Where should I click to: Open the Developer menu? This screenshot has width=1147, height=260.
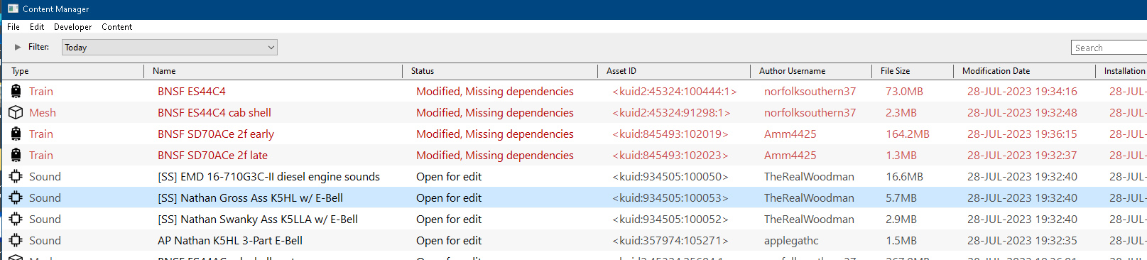tap(73, 27)
